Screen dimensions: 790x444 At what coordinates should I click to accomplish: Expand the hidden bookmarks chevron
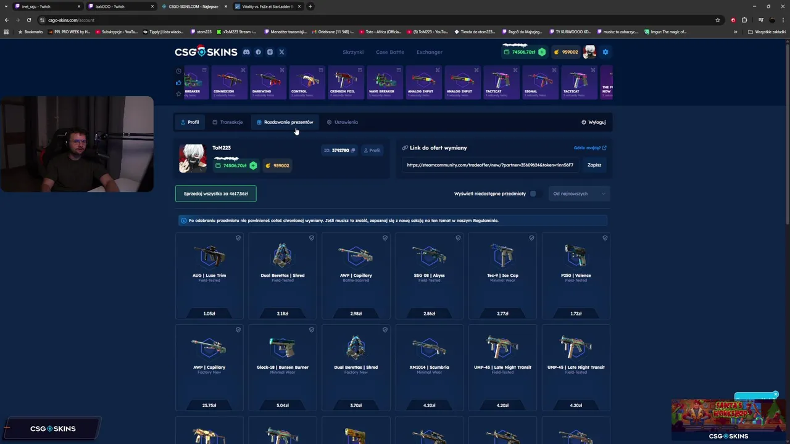coord(735,31)
